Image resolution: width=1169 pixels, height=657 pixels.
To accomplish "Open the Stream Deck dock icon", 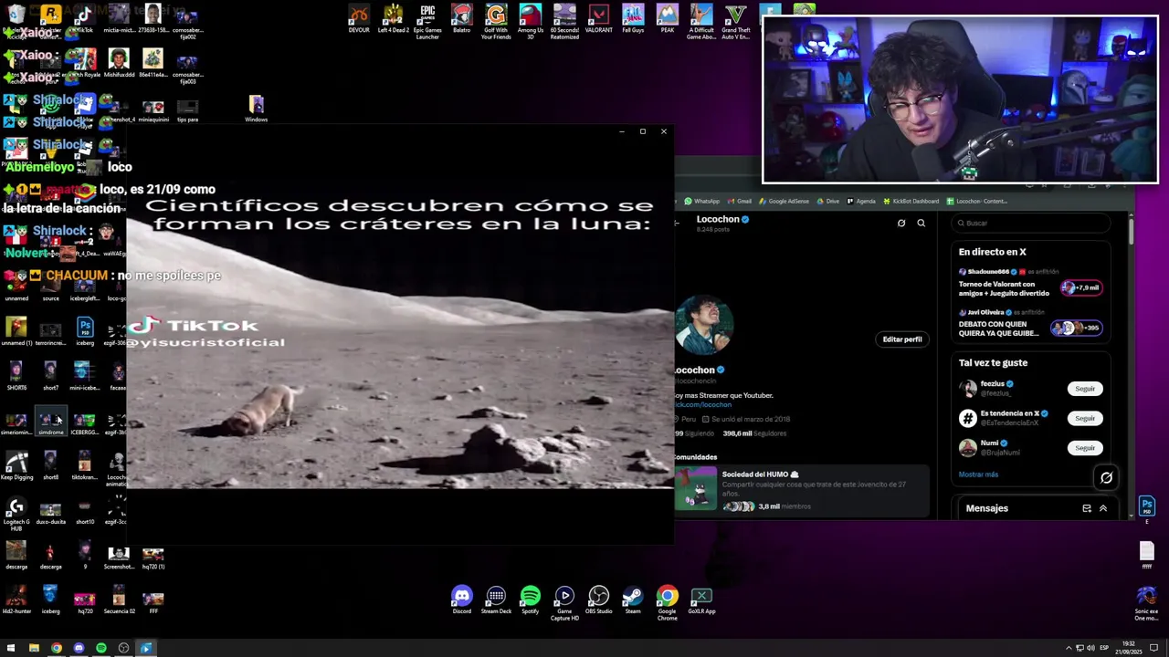I will point(496,600).
